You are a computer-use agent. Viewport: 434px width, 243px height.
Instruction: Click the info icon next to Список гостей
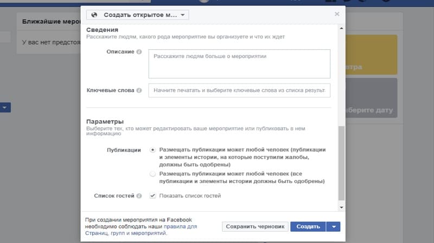[139, 196]
